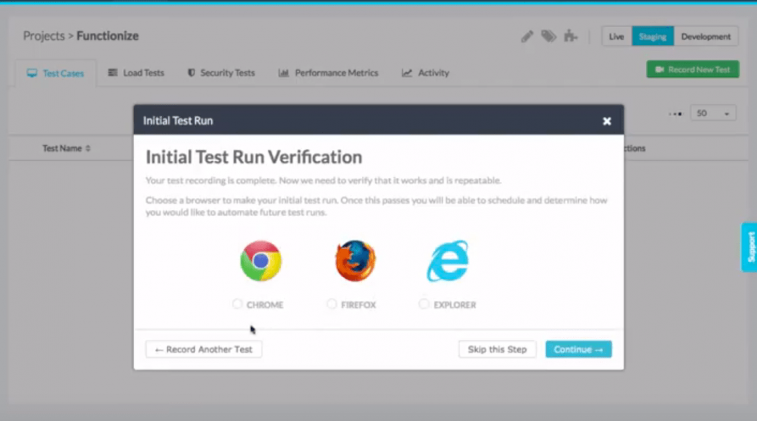
Task: Select the Firefox radio button
Action: tap(331, 303)
